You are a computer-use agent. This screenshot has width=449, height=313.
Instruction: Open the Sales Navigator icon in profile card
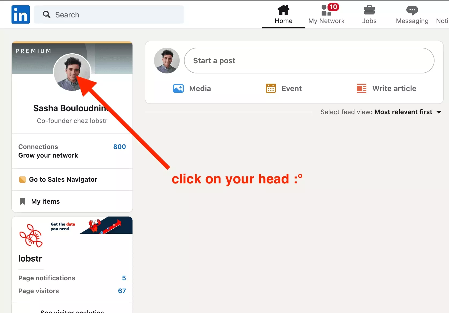coord(22,180)
